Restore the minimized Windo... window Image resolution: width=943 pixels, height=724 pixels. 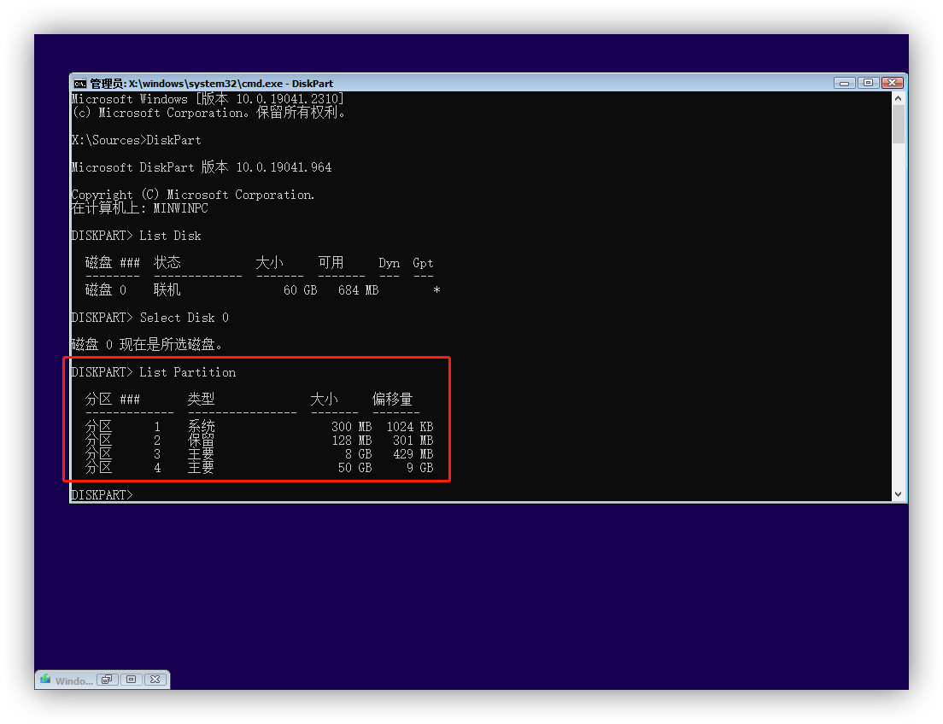tap(107, 680)
